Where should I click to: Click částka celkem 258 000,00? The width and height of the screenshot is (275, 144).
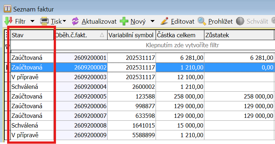[x=189, y=96]
